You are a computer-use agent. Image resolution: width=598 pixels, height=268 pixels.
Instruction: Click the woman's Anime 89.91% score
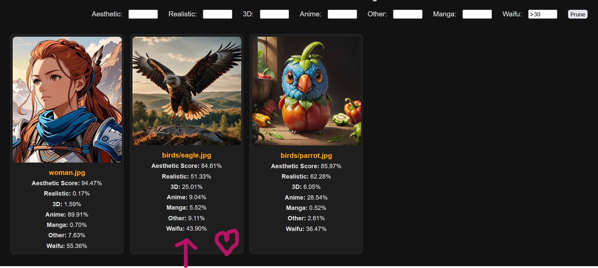67,215
